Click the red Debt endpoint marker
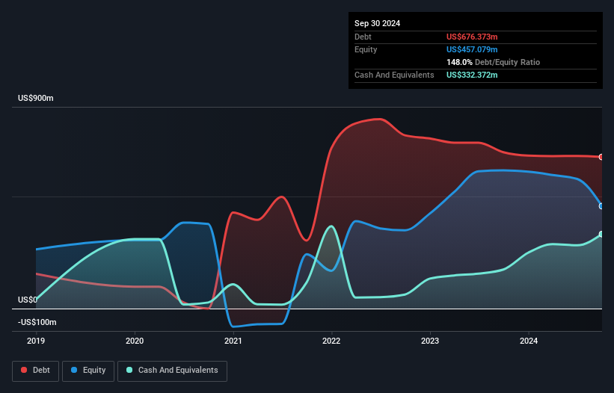The image size is (614, 393). click(601, 157)
